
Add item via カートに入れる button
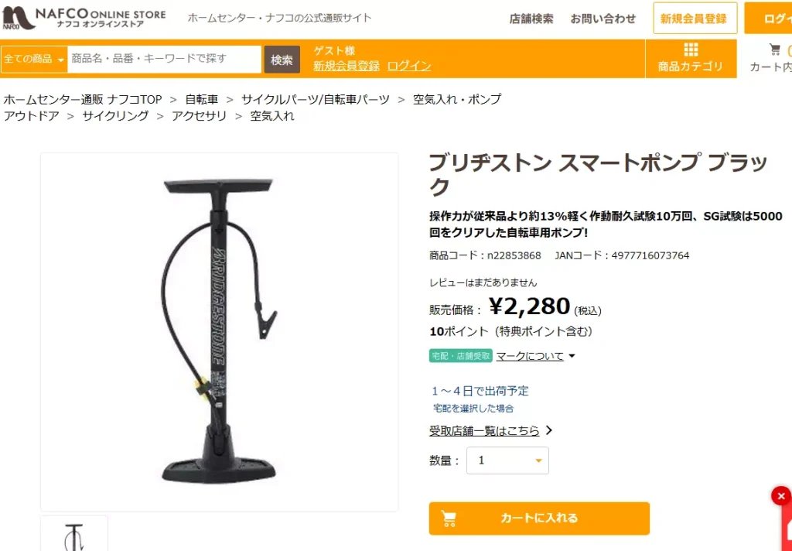point(539,518)
